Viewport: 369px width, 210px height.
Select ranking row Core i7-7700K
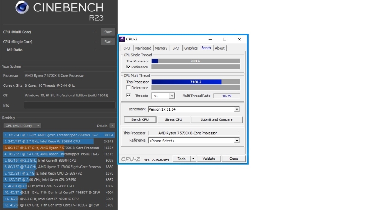pyautogui.click(x=59, y=186)
